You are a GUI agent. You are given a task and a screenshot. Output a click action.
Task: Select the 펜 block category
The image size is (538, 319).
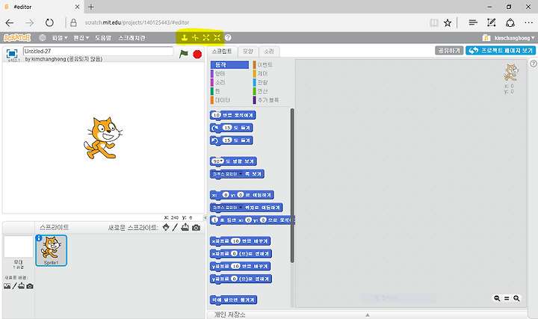229,91
